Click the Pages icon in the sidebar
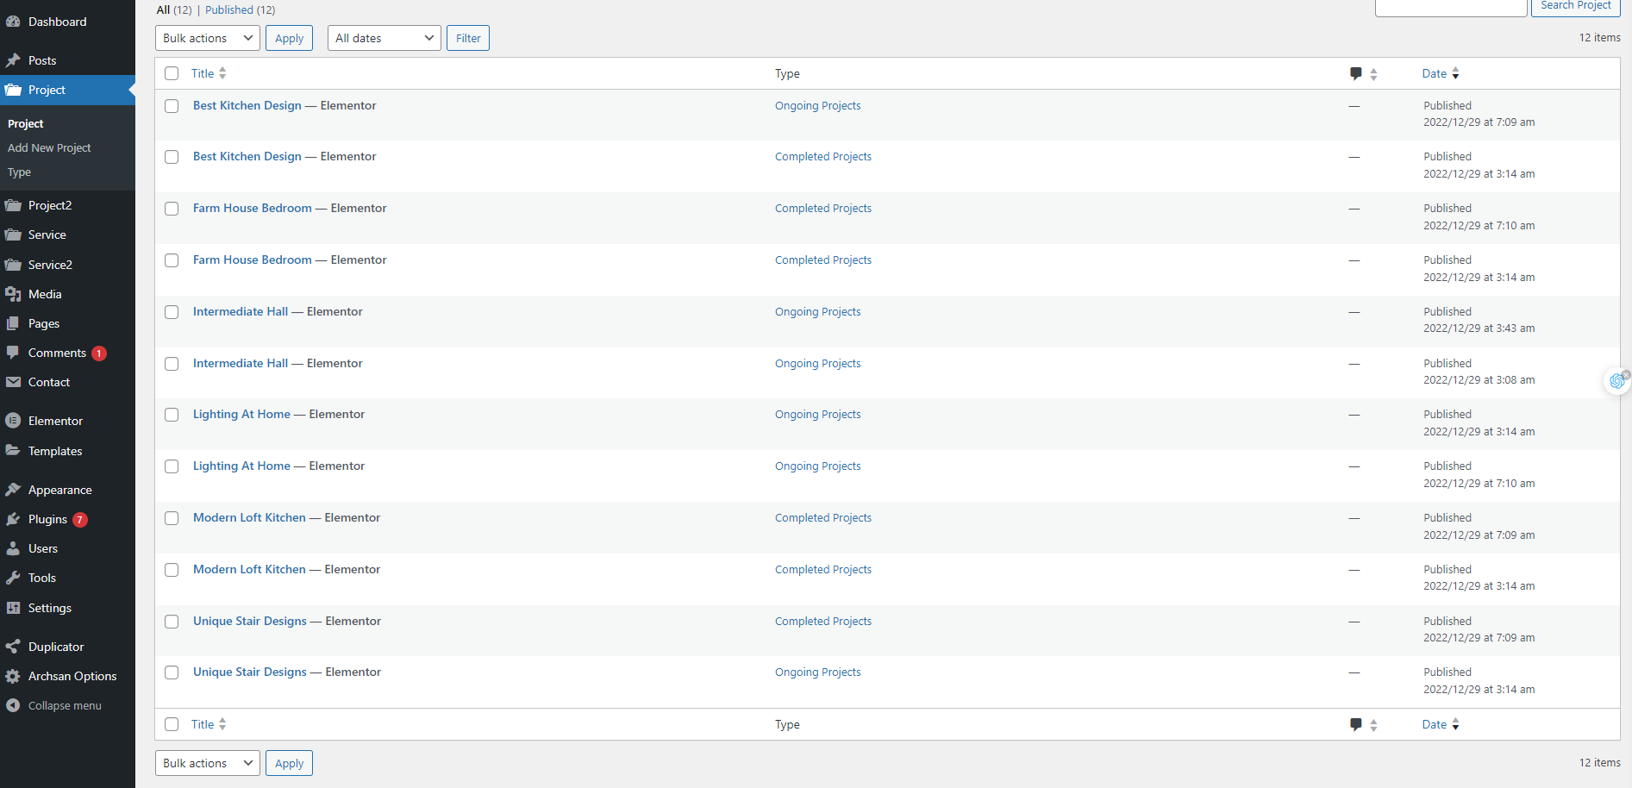 (x=13, y=323)
